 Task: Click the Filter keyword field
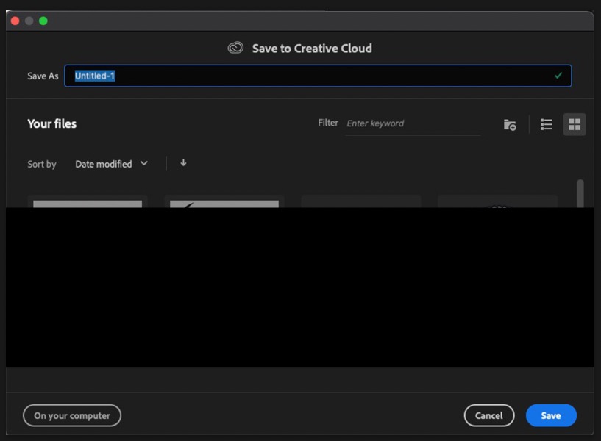pos(412,123)
